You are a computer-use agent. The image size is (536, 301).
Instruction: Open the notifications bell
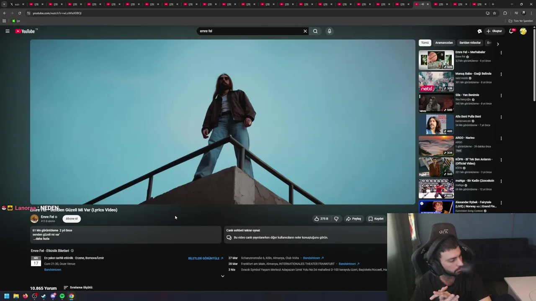(511, 31)
